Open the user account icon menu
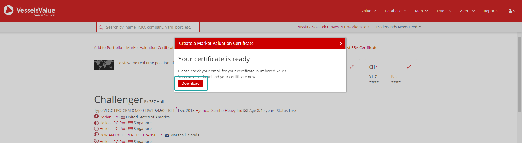Image resolution: width=522 pixels, height=143 pixels. pyautogui.click(x=512, y=11)
